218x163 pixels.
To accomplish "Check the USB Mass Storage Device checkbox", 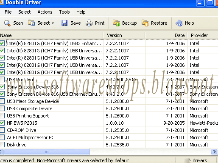I will point(2,101).
